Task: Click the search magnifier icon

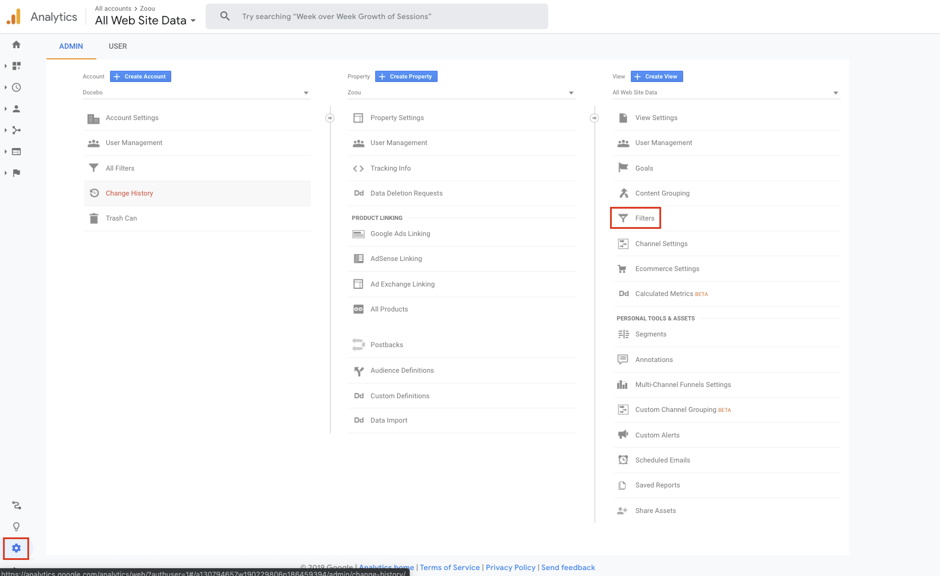Action: pyautogui.click(x=225, y=16)
